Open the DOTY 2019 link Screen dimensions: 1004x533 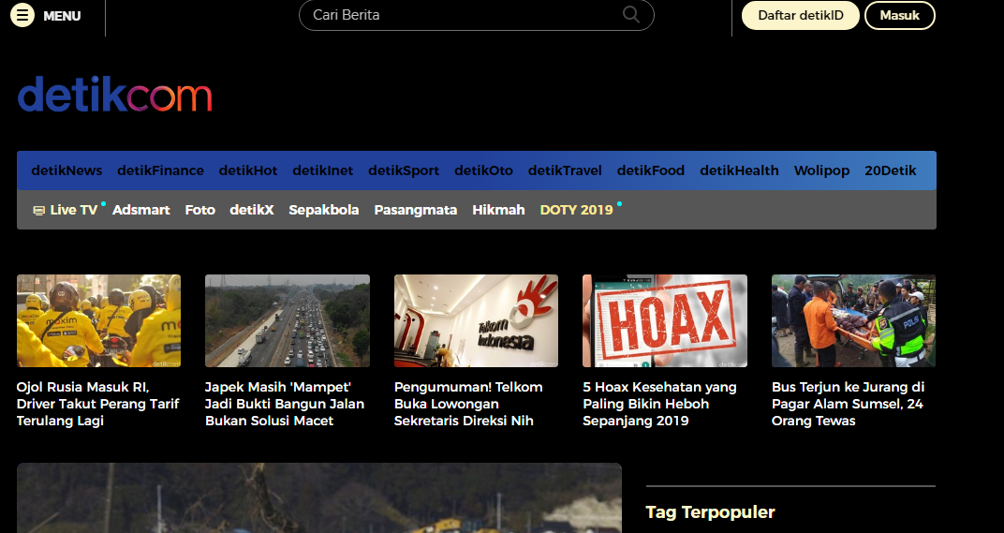pos(576,210)
